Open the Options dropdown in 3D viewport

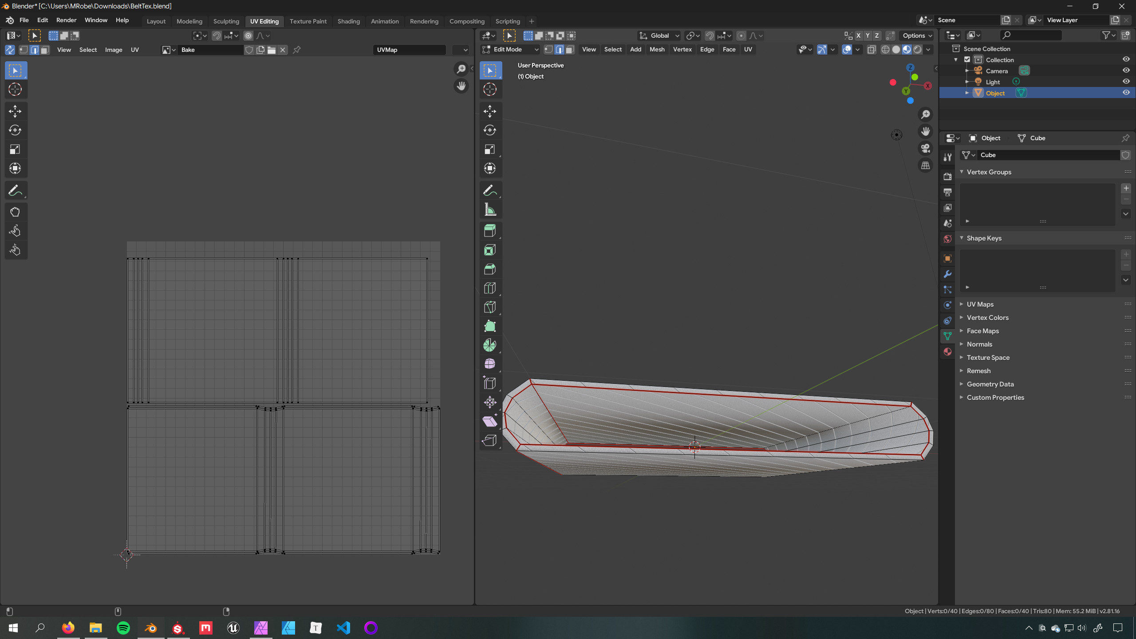click(917, 36)
